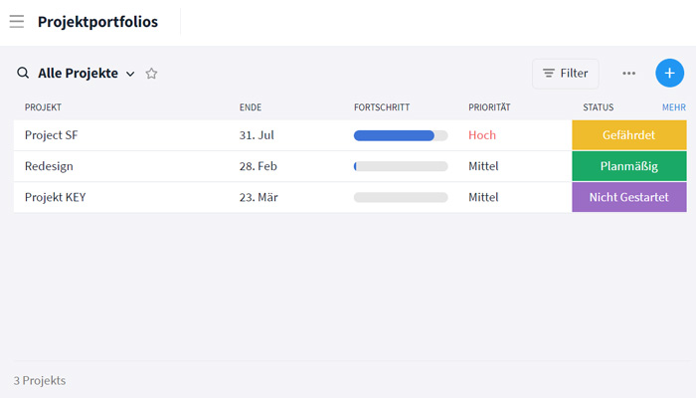Click the purple Nicht Gestartet status
This screenshot has height=398, width=696.
tap(629, 197)
